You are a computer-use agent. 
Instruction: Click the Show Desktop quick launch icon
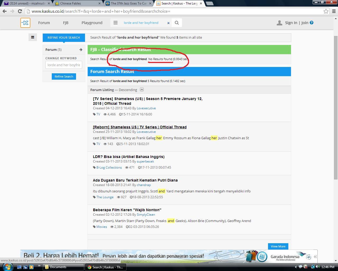[19, 267]
